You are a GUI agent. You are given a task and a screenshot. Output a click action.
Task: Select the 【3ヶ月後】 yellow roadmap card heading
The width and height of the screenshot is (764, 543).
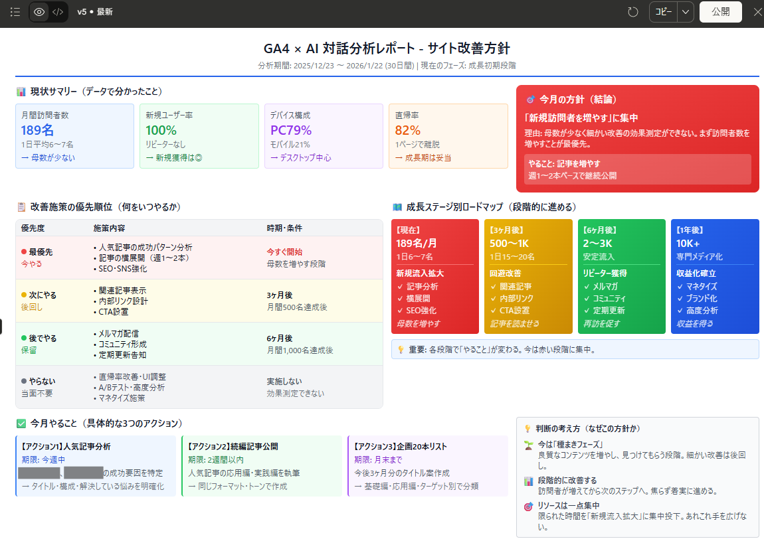click(507, 230)
